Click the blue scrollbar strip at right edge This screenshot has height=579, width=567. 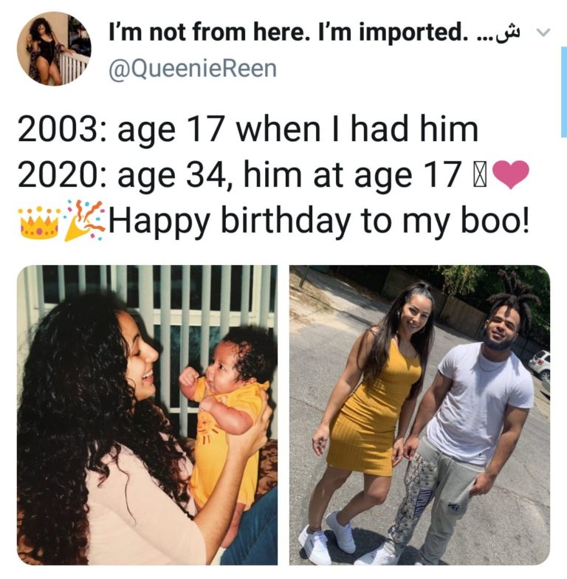[x=564, y=92]
